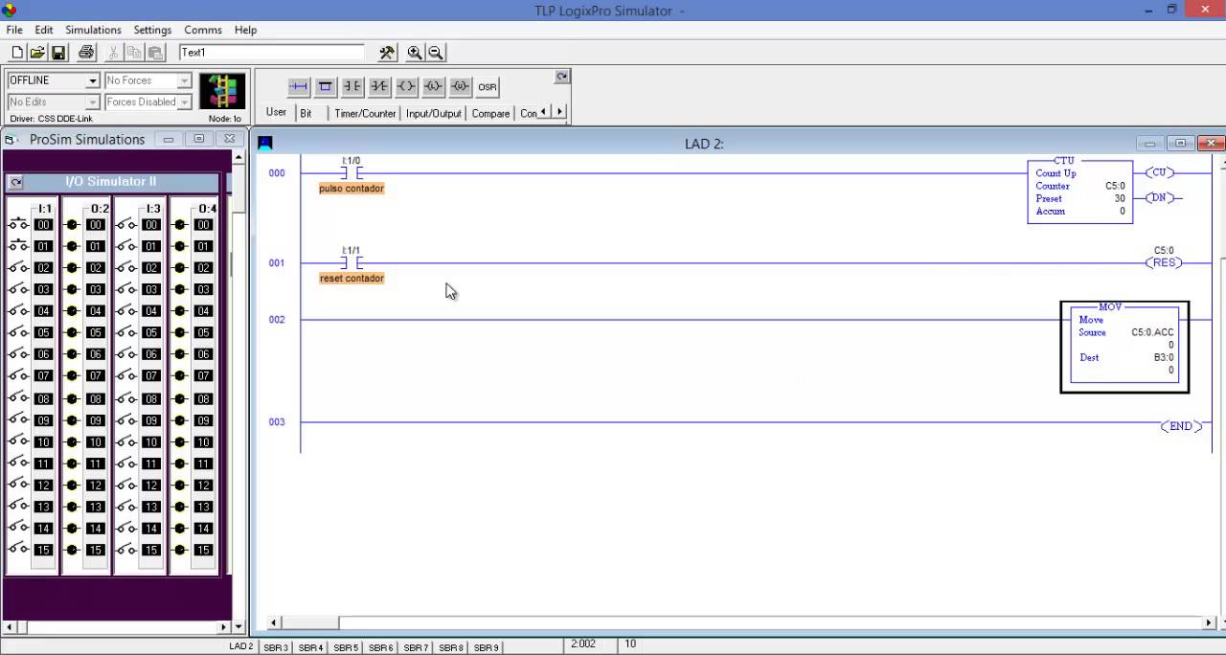Screen dimensions: 1226x655
Task: Insert a new rung from the toolbar
Action: [x=299, y=86]
